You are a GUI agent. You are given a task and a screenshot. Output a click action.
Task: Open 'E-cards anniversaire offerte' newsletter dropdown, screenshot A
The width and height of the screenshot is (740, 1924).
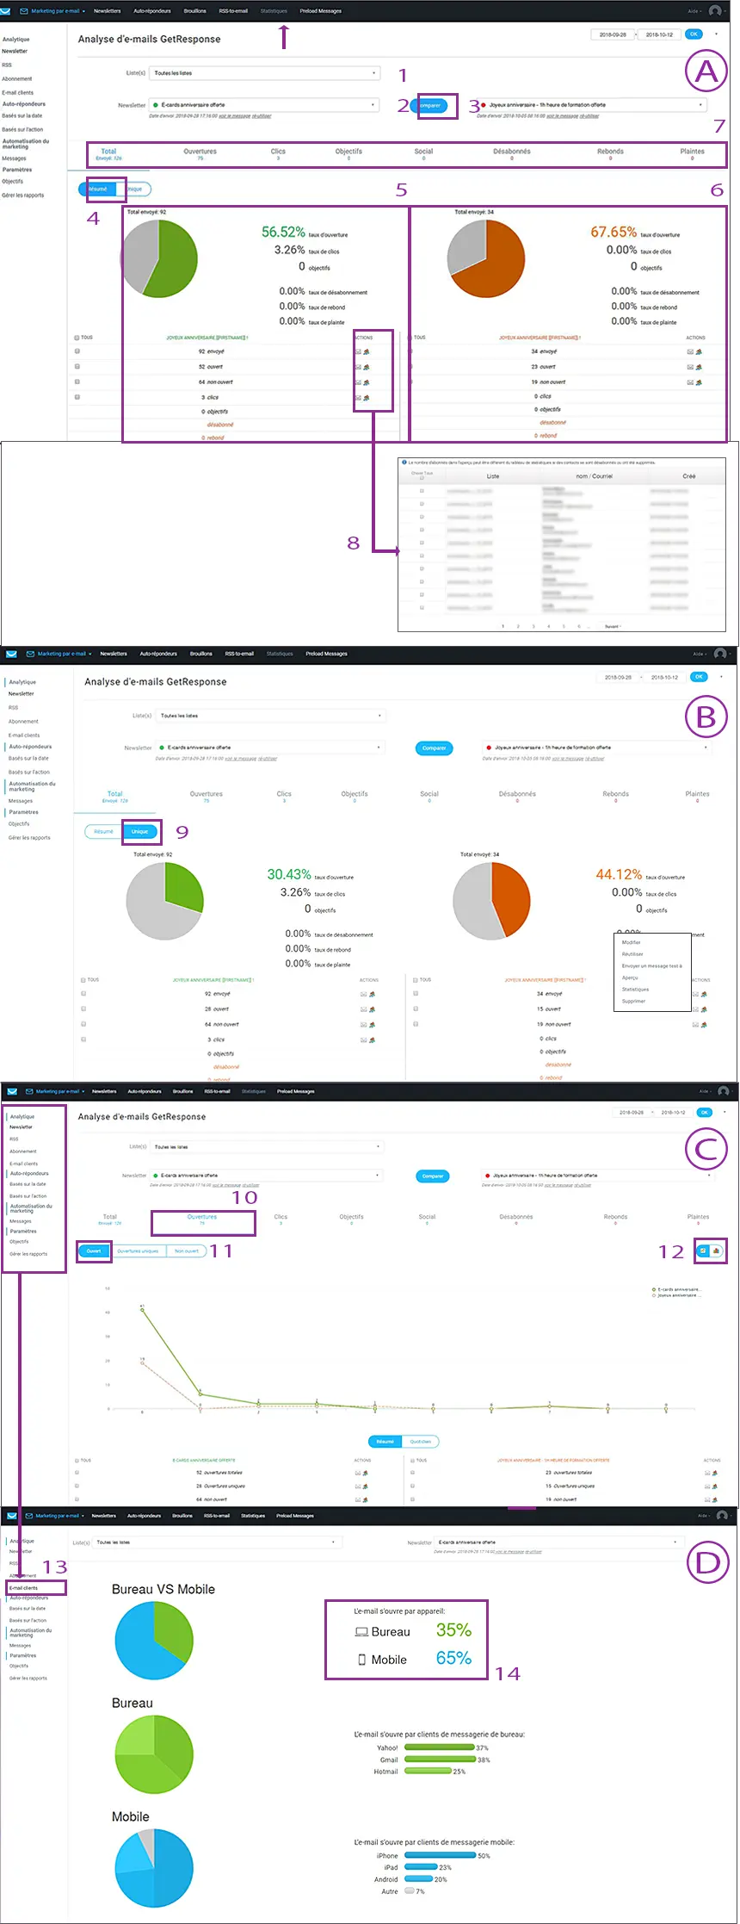[x=265, y=105]
